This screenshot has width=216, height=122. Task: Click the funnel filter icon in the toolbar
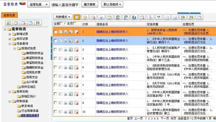click(x=158, y=17)
